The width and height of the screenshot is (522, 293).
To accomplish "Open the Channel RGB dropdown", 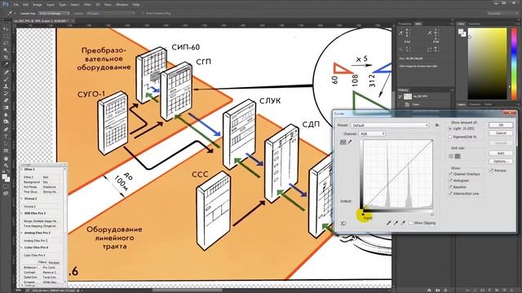I will pyautogui.click(x=372, y=133).
